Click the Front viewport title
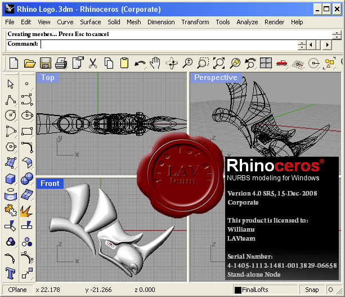 point(50,183)
